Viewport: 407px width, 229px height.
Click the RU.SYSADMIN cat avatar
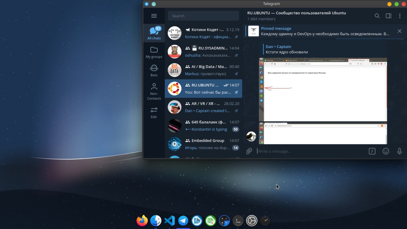point(175,52)
